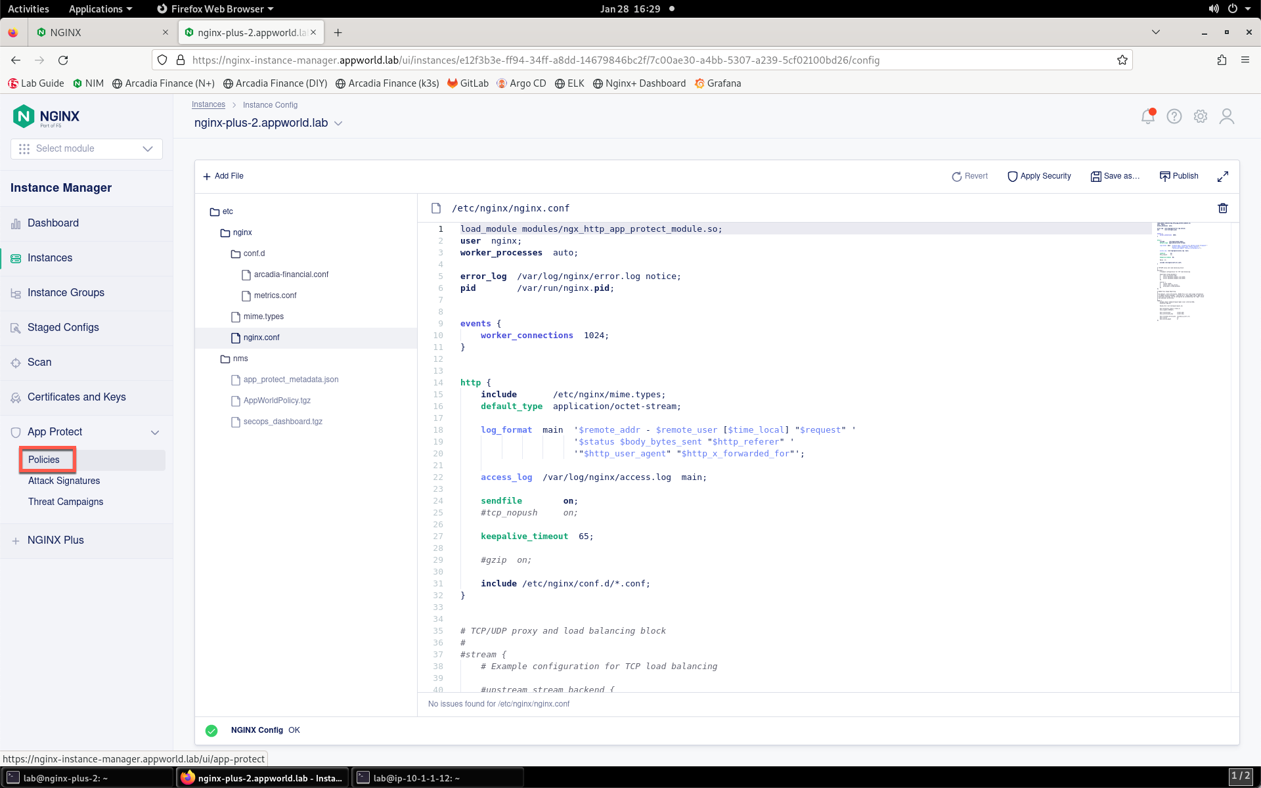Click the help question mark icon

1174,116
